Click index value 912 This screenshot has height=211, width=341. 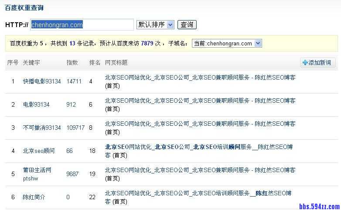point(71,104)
